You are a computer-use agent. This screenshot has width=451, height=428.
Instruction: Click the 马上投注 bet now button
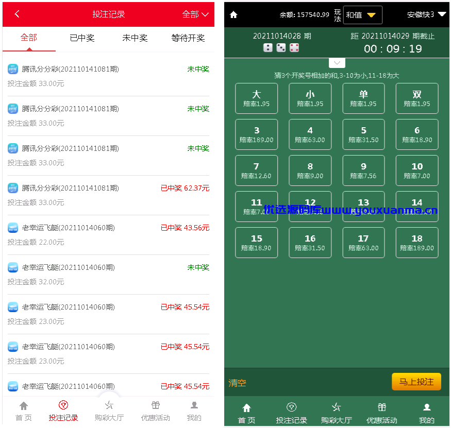click(416, 382)
